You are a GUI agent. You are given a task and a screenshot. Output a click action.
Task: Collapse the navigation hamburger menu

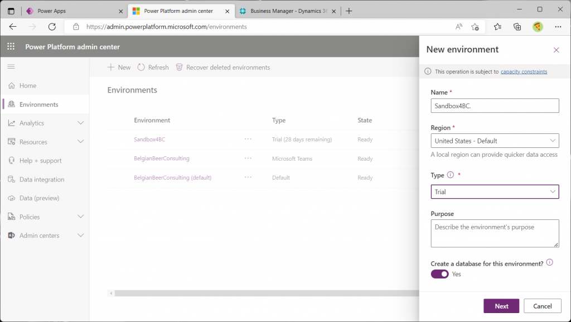pyautogui.click(x=11, y=66)
